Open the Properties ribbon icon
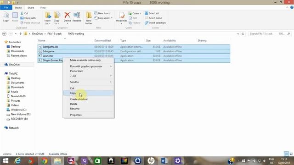The height and width of the screenshot is (165, 294). (121, 17)
